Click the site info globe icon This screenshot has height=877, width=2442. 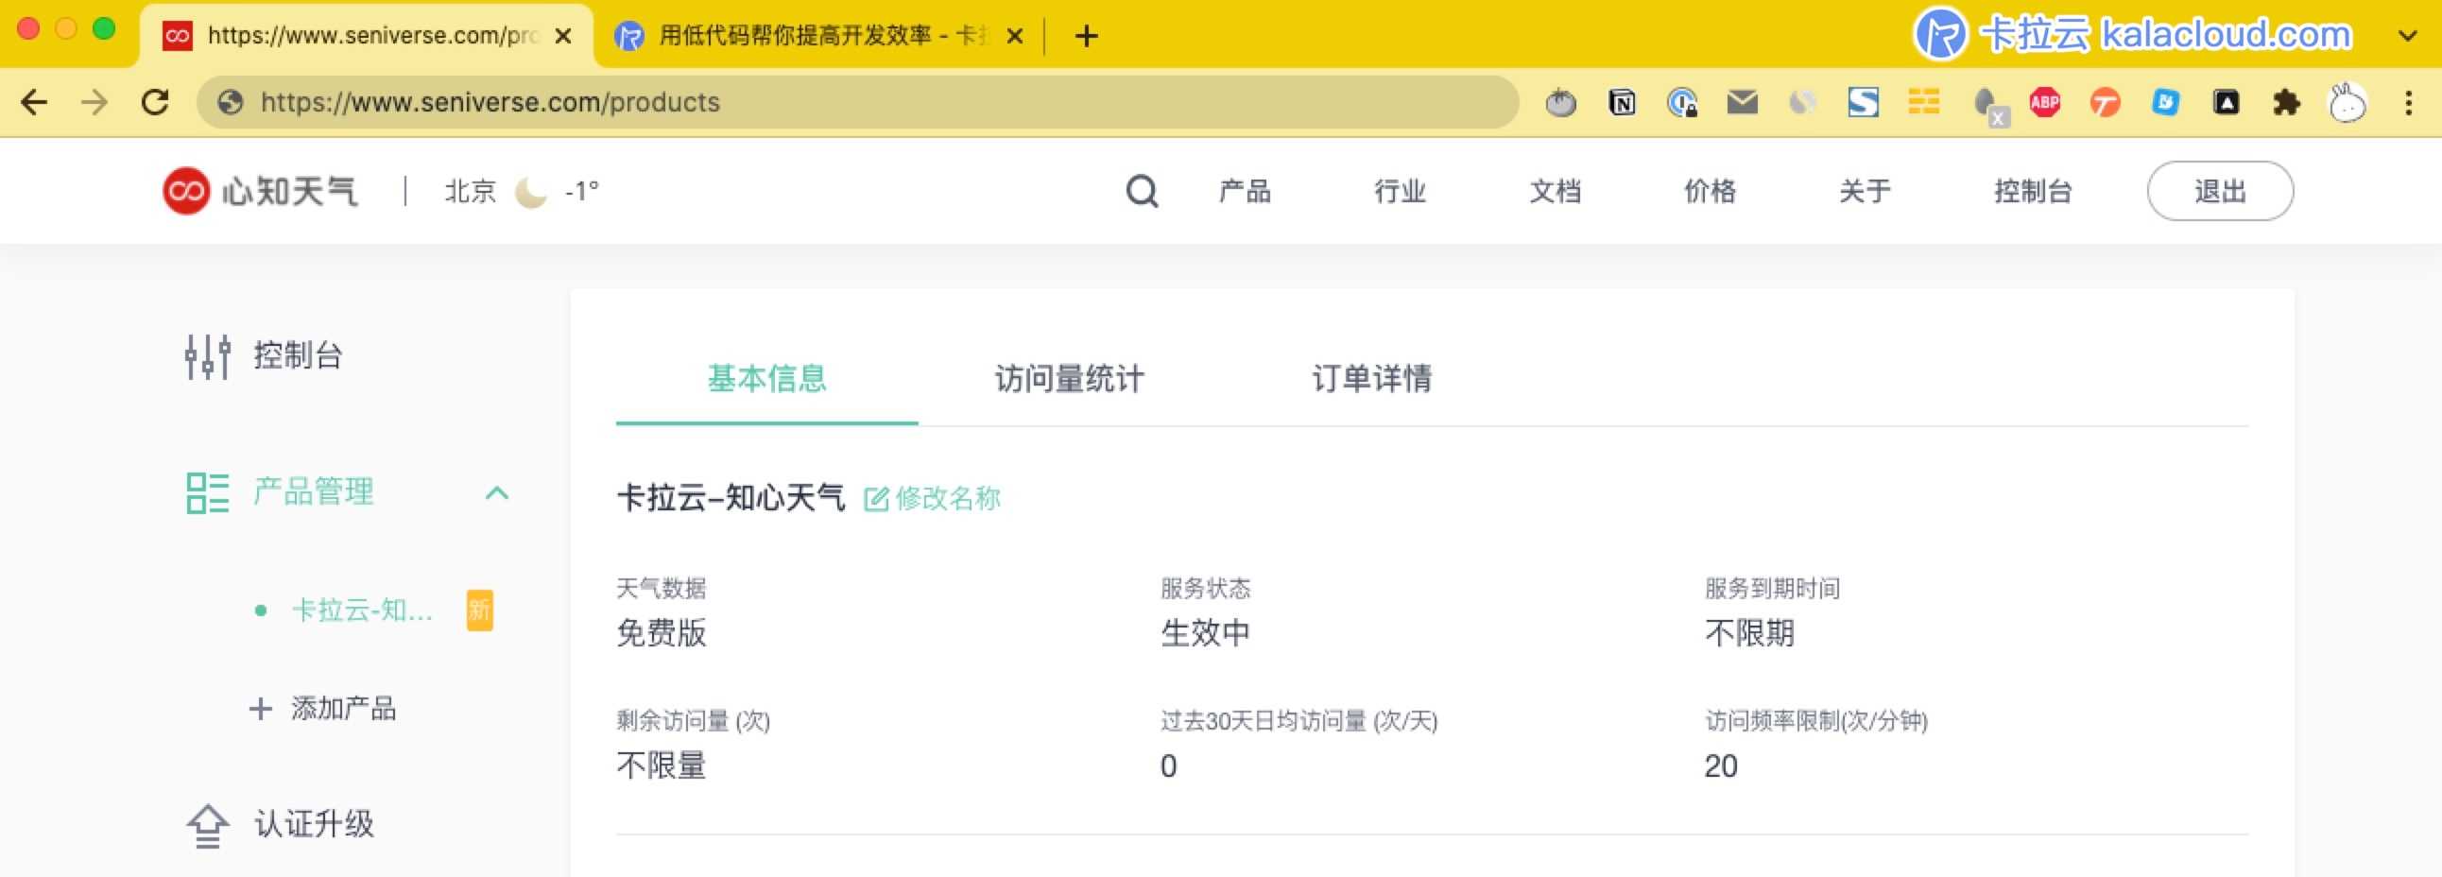click(231, 102)
